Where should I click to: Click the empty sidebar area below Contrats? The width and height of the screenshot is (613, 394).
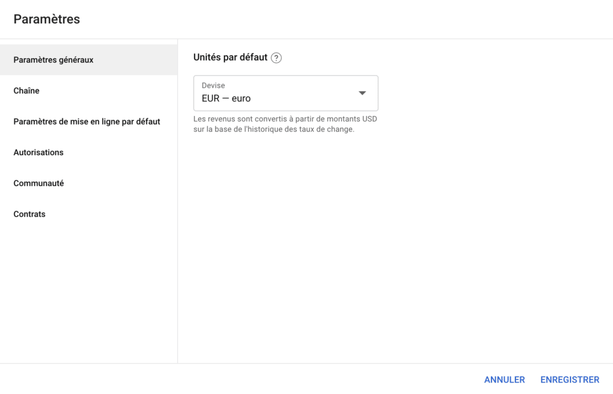(89, 287)
